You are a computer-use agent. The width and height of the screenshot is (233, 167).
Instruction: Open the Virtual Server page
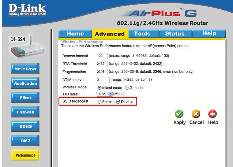tap(25, 69)
